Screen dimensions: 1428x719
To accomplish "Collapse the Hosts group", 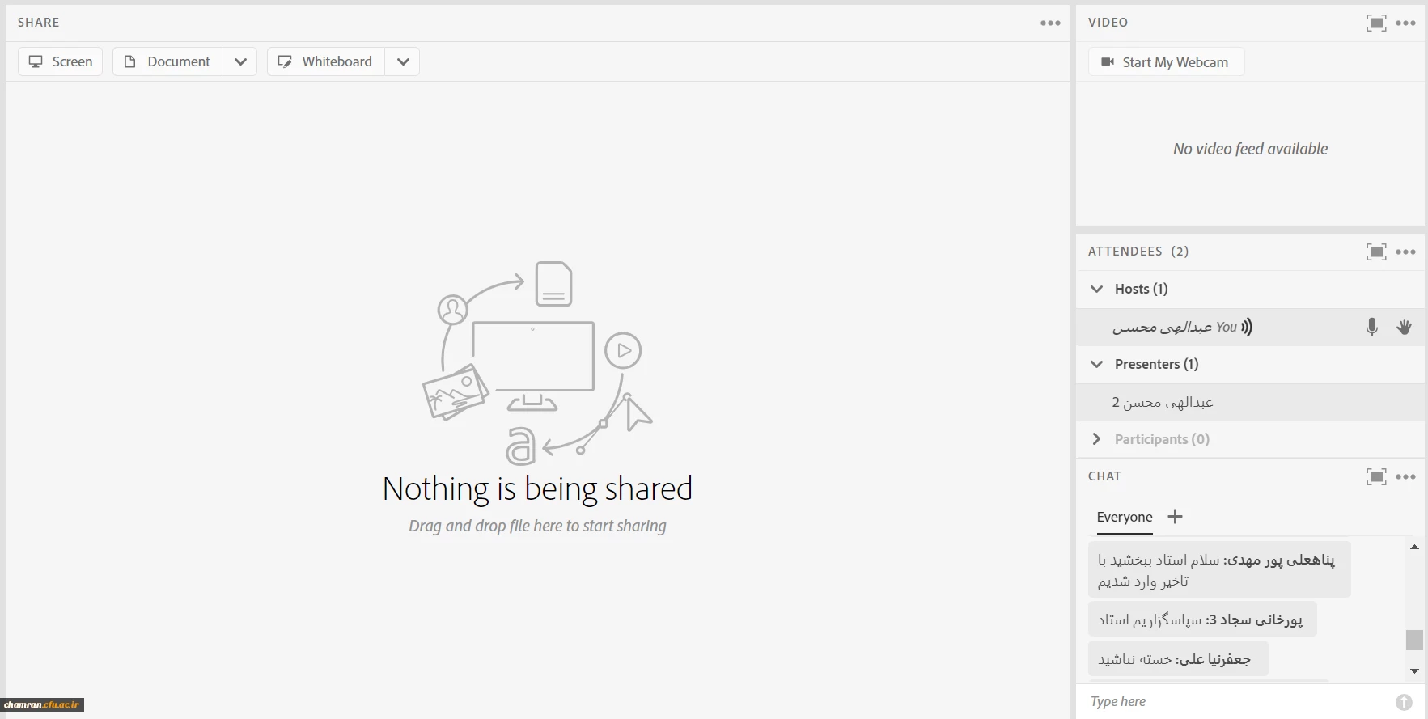I will pos(1097,289).
